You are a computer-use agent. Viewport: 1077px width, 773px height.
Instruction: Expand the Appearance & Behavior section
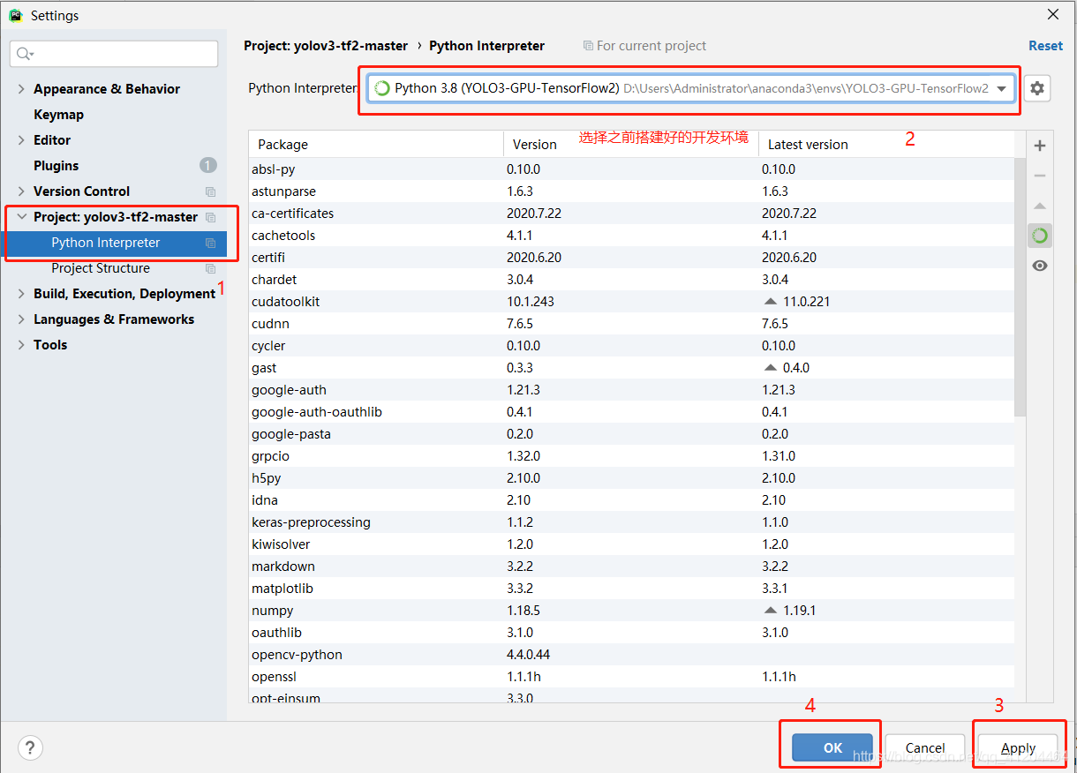click(x=21, y=89)
